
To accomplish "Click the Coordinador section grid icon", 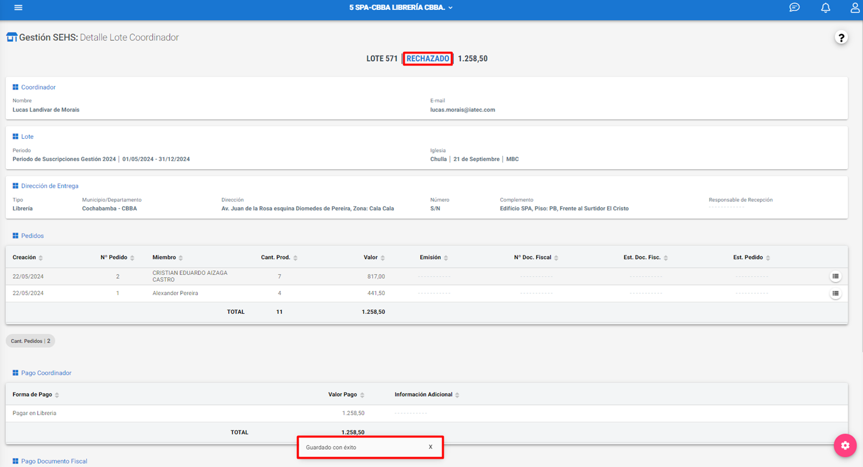I will [15, 87].
